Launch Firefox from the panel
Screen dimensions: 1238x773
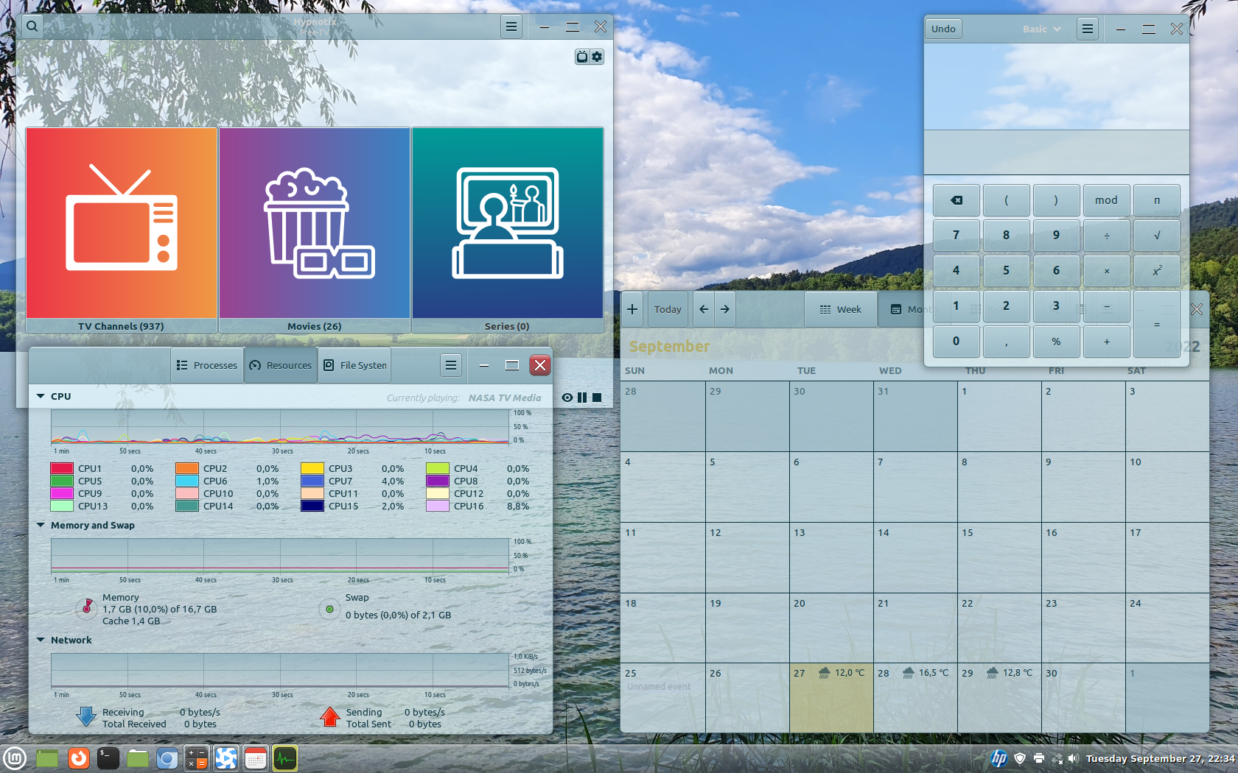pos(78,758)
